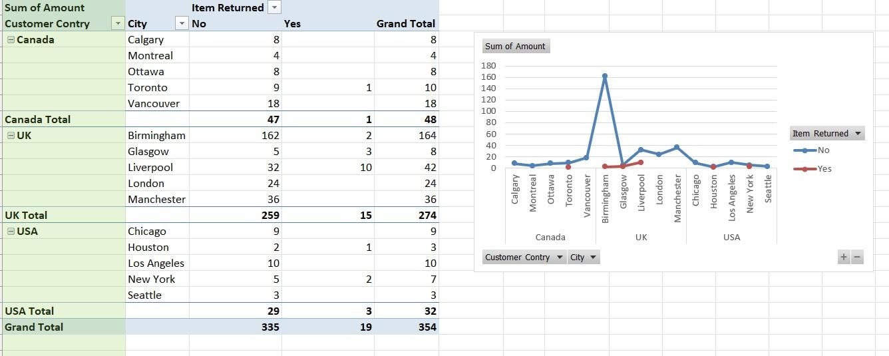Viewport: 889px width, 356px height.
Task: Collapse the UK group in pivot table
Action: 11,136
